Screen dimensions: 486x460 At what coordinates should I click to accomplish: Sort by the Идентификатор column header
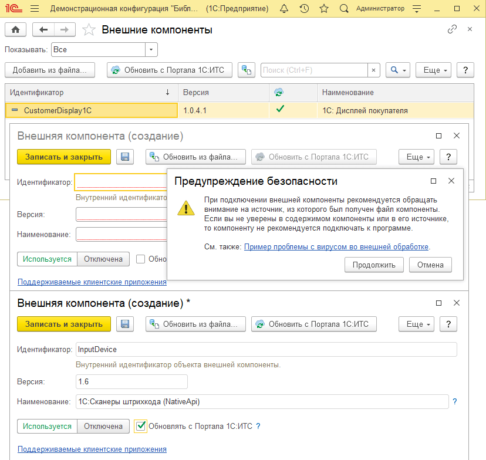click(92, 92)
